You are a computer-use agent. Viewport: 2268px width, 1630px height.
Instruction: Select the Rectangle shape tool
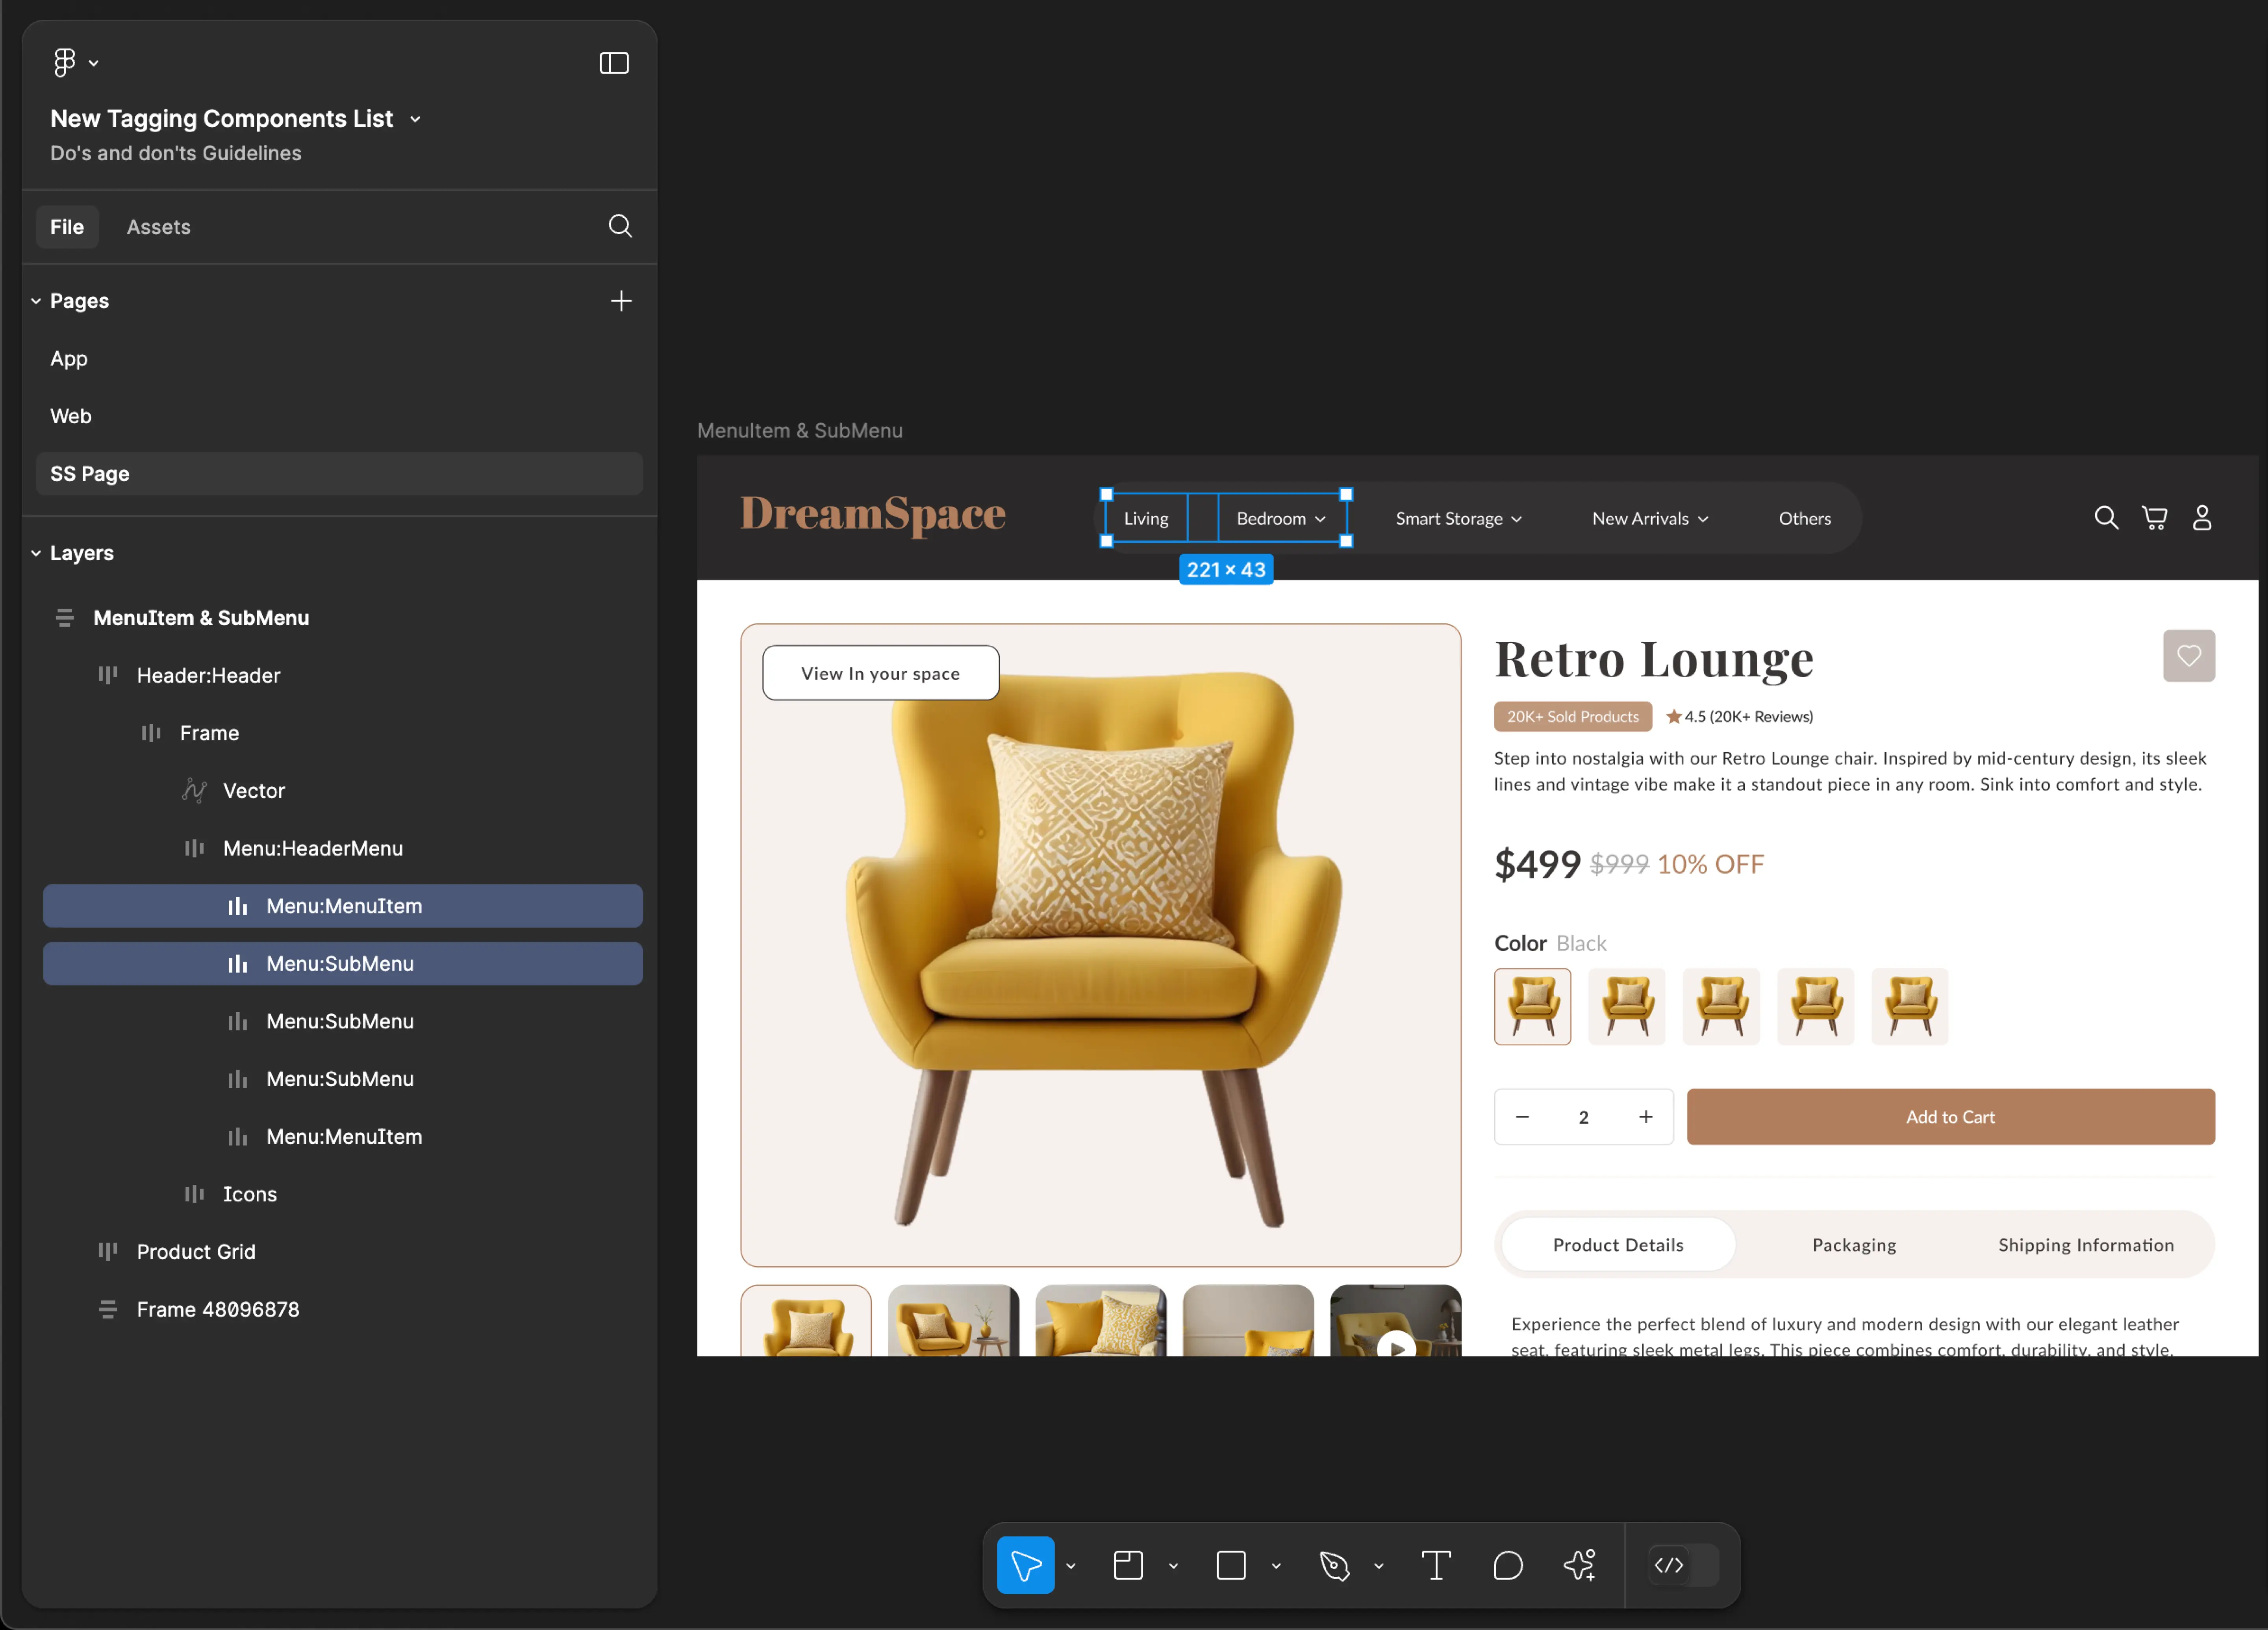[1230, 1565]
